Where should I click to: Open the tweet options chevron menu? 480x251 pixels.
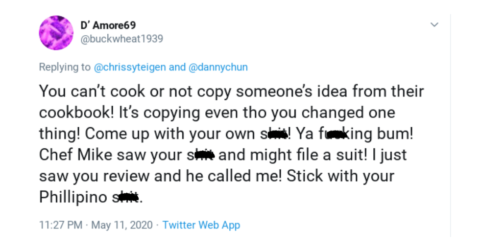(x=434, y=24)
